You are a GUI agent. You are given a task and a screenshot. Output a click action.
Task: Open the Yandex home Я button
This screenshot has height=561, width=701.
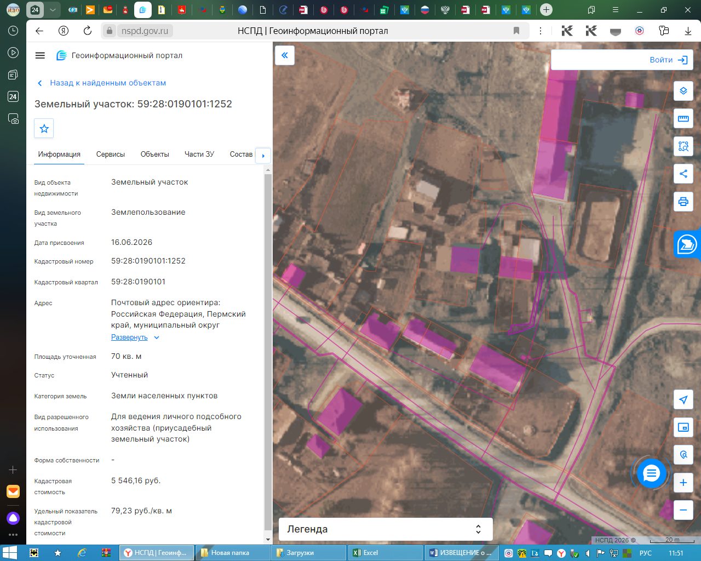click(x=64, y=31)
